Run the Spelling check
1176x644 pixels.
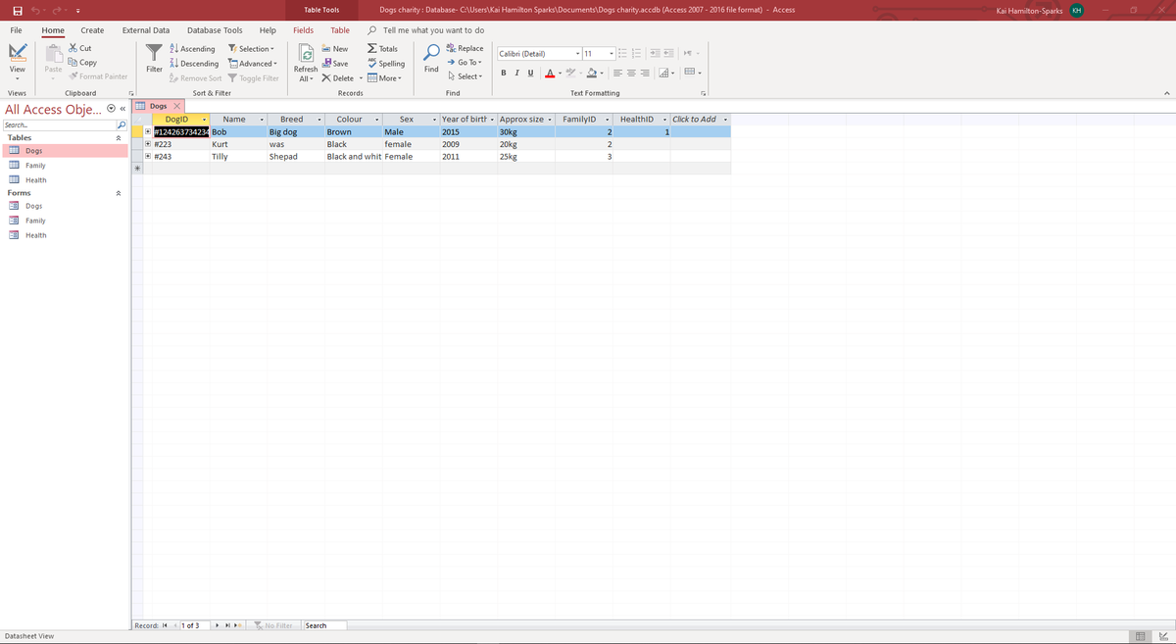[x=386, y=64]
